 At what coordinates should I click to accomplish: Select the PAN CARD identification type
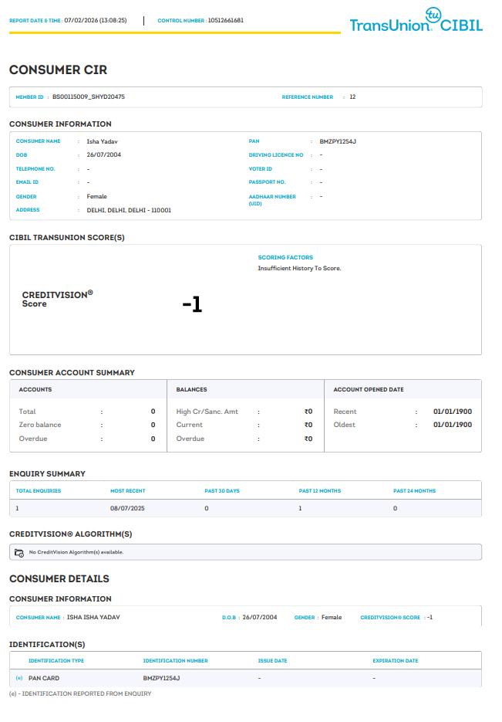click(44, 678)
